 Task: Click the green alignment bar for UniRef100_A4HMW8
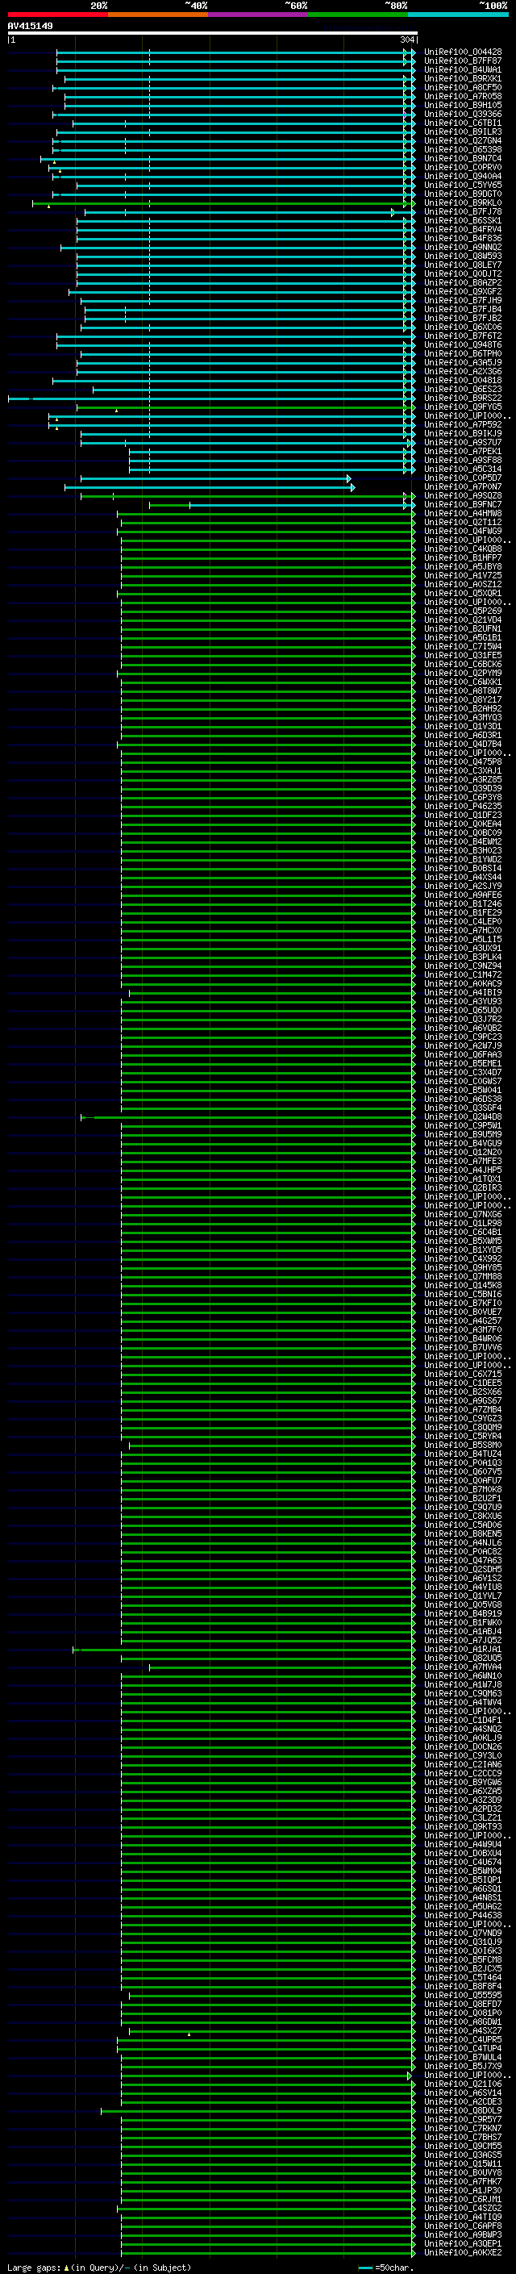[265, 514]
